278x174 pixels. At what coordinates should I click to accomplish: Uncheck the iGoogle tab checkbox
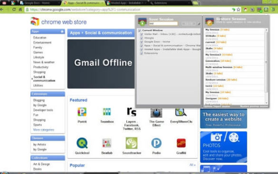click(x=142, y=38)
